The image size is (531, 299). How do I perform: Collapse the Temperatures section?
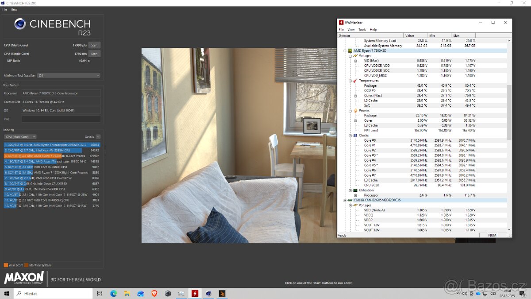pyautogui.click(x=350, y=80)
